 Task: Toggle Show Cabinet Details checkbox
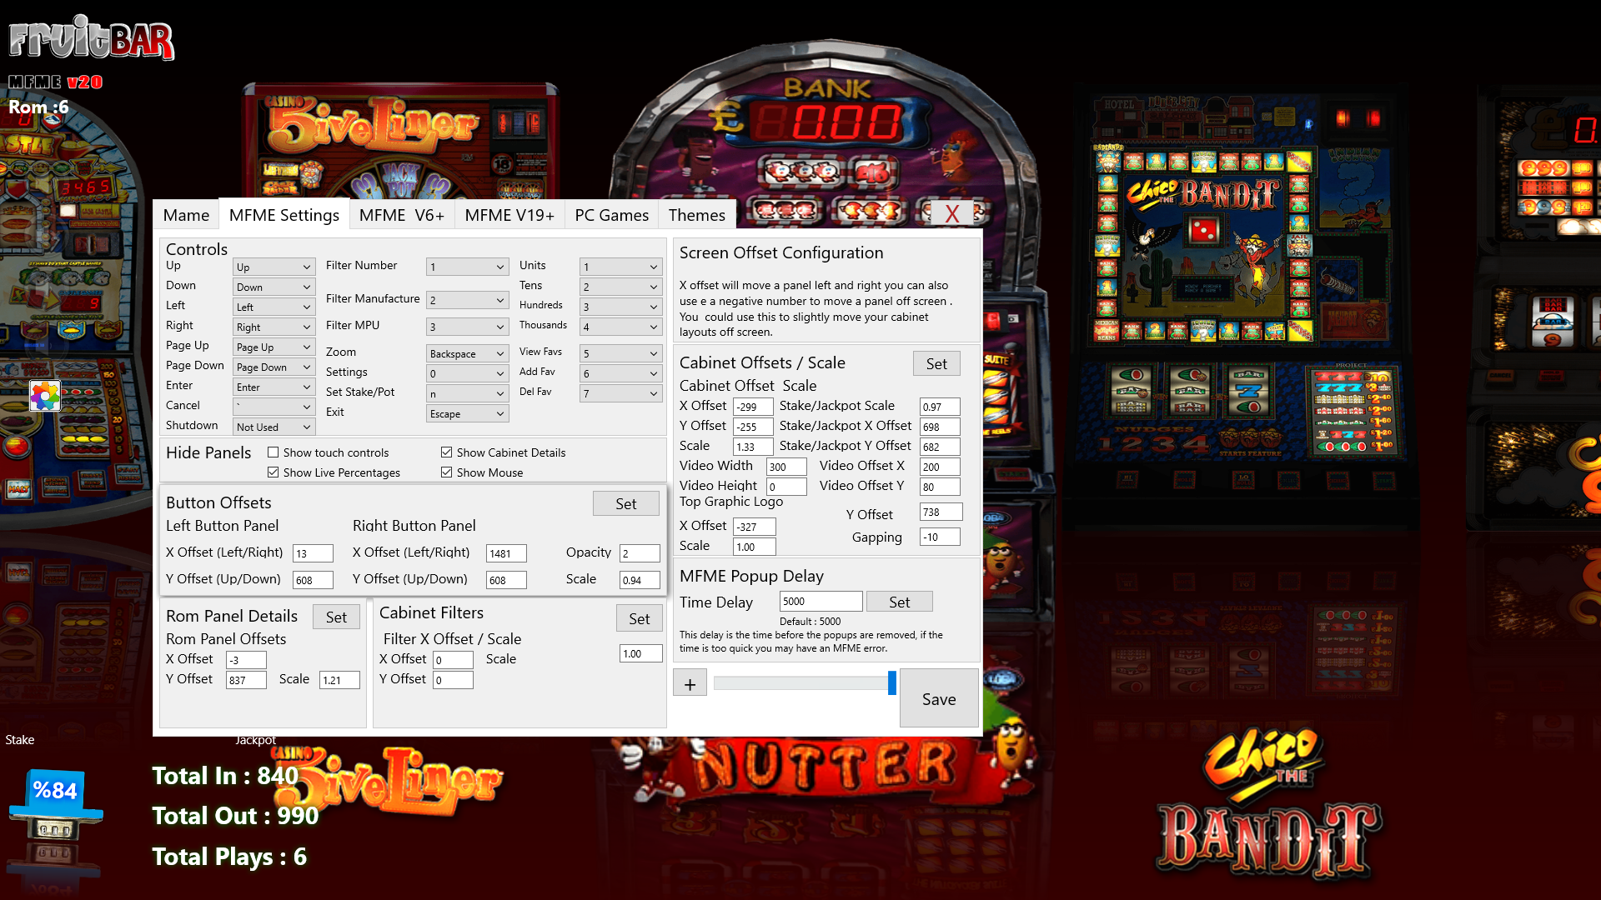pos(446,452)
